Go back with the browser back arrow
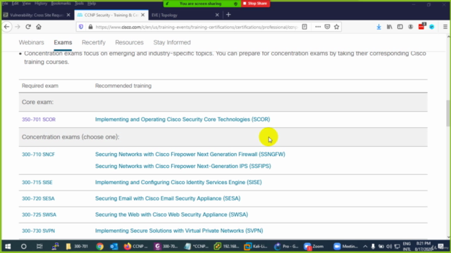Viewport: 451px width, 253px height. [6, 27]
